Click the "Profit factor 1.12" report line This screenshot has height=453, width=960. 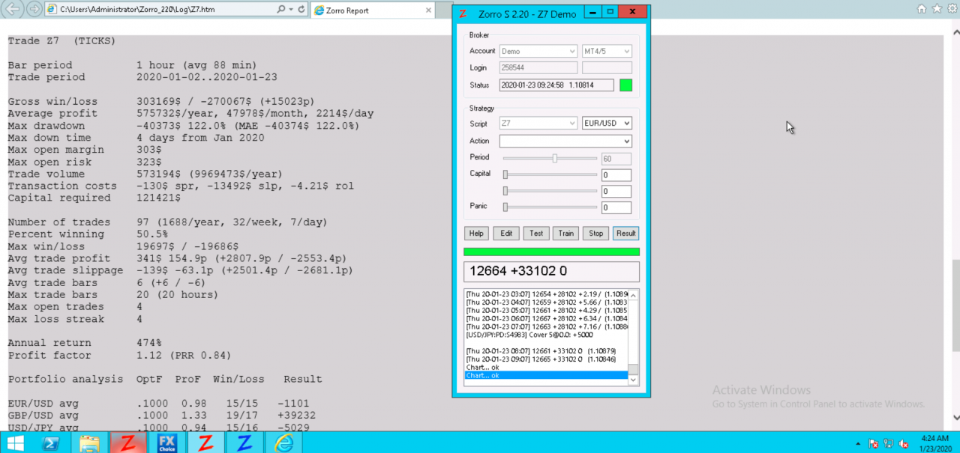point(120,355)
